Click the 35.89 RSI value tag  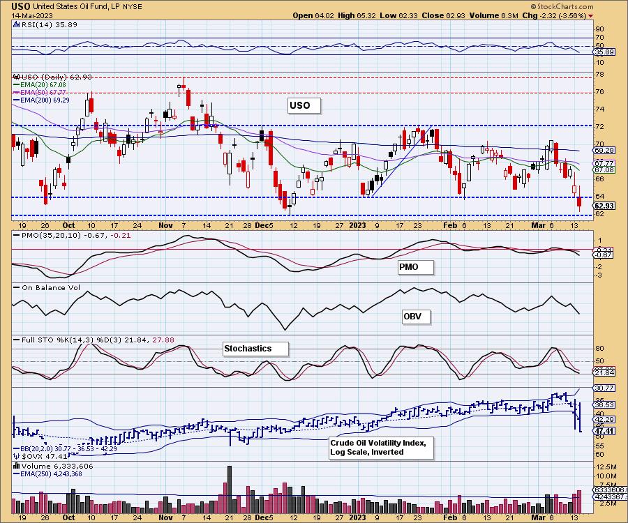tap(604, 52)
